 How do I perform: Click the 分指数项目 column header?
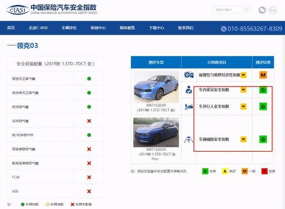[217, 62]
